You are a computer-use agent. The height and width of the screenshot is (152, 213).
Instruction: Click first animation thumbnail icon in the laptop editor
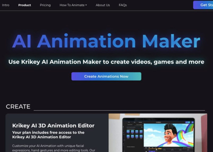(x=128, y=132)
